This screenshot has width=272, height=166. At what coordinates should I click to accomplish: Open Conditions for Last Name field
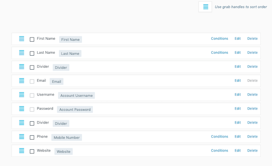point(219,52)
